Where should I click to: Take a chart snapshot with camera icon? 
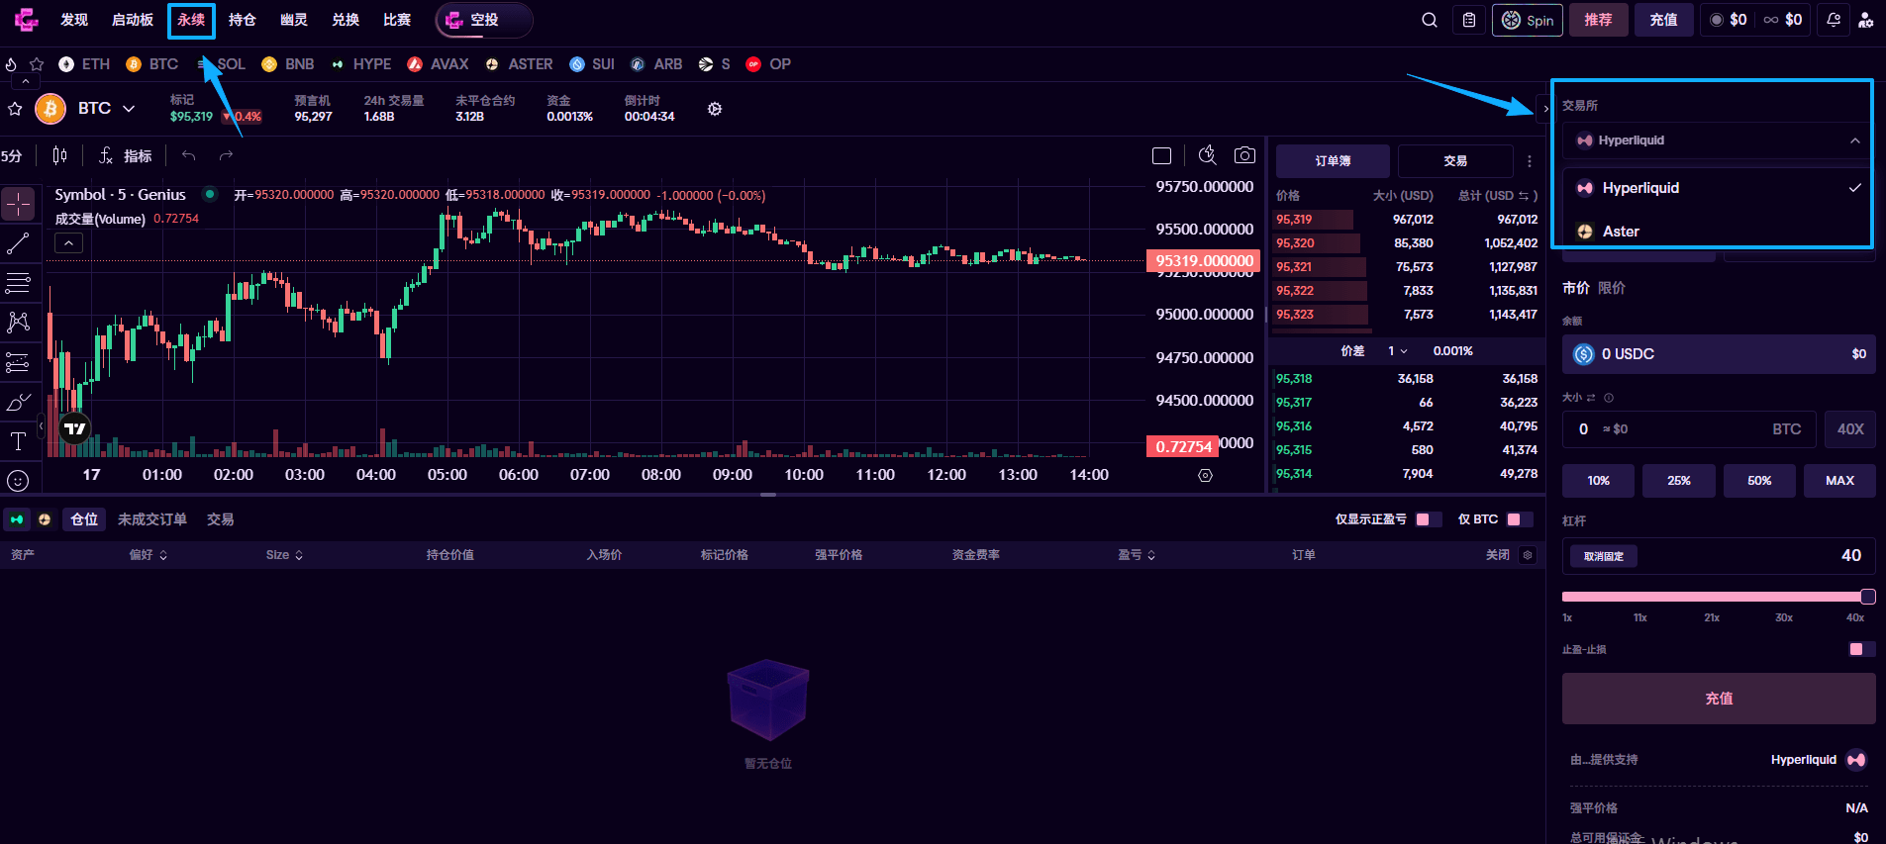pos(1244,155)
